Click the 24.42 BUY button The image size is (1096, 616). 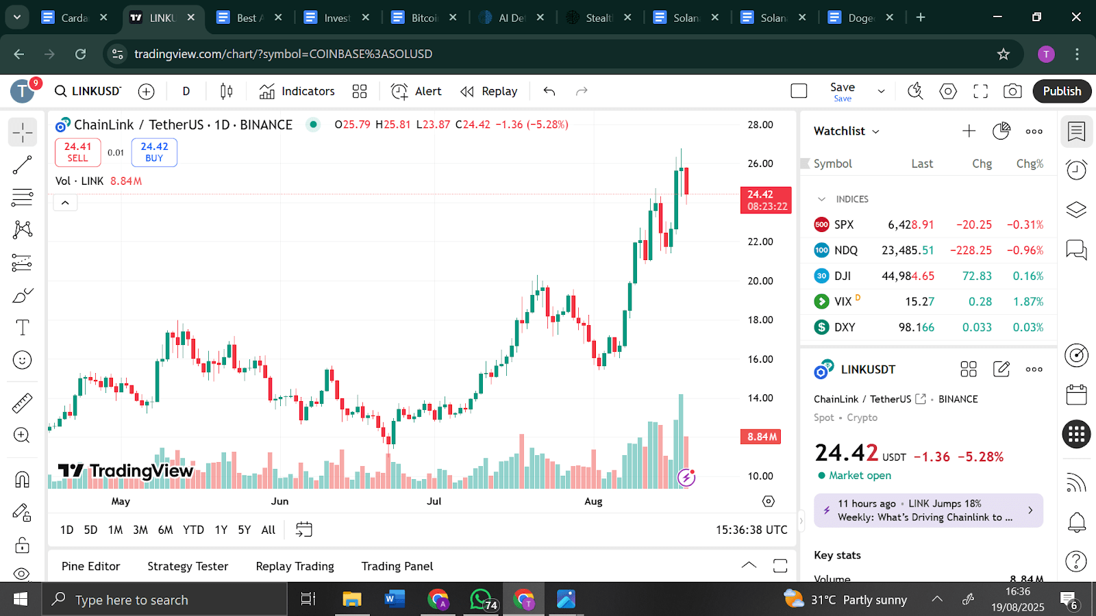154,152
